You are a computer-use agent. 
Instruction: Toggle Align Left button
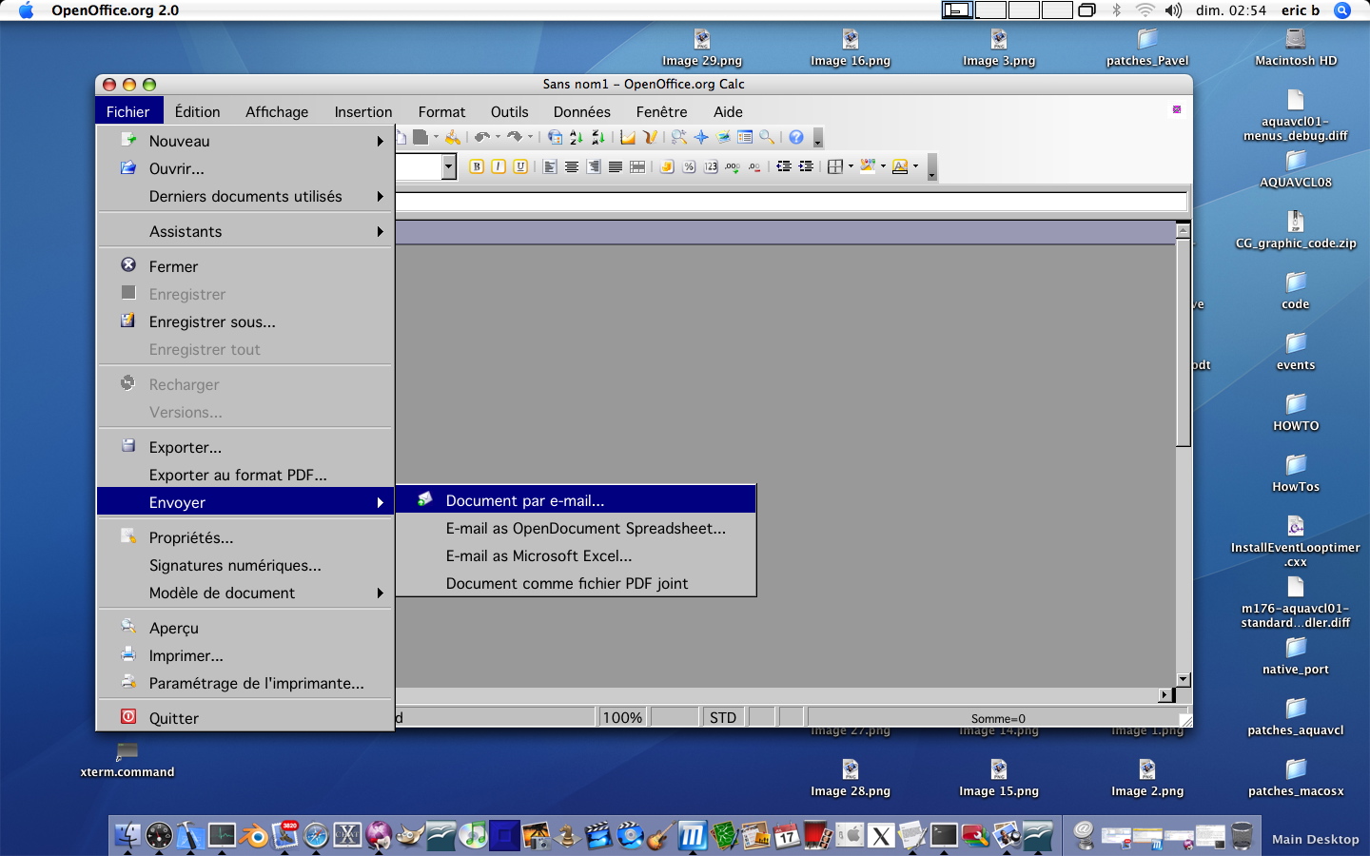550,166
